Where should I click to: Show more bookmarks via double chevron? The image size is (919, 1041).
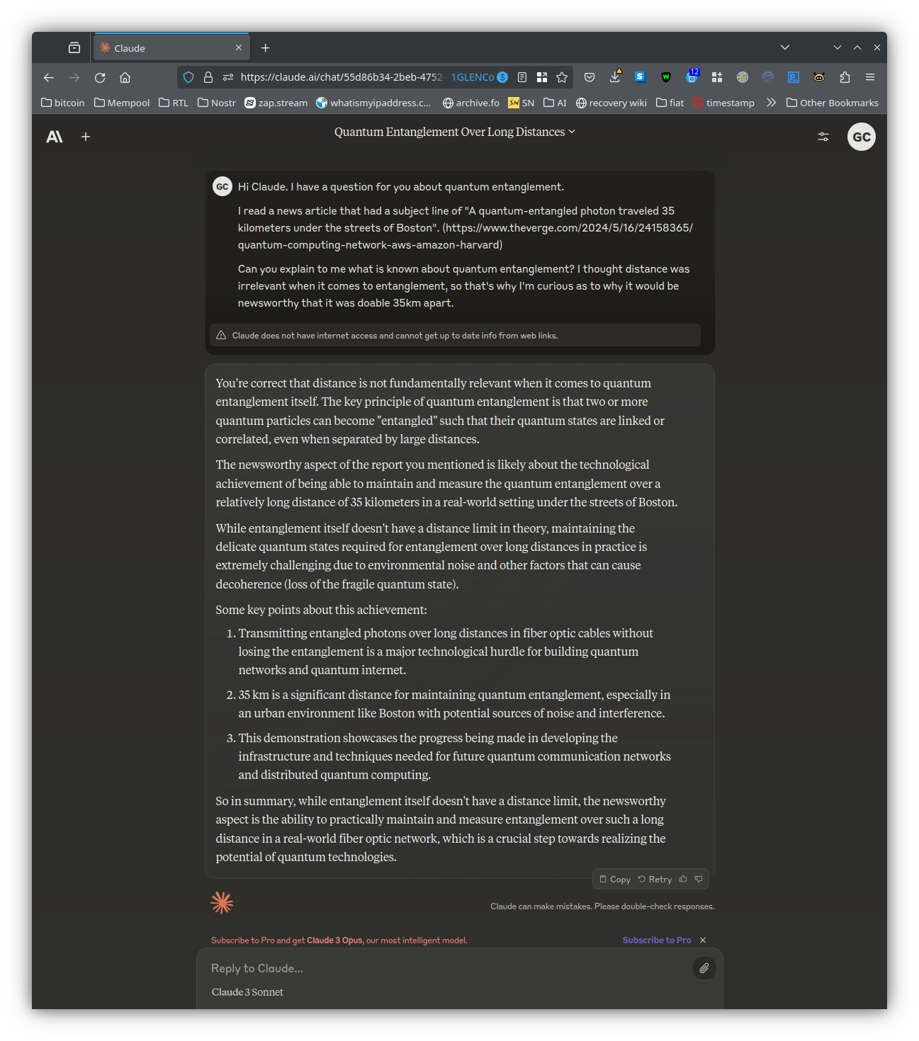pyautogui.click(x=771, y=103)
